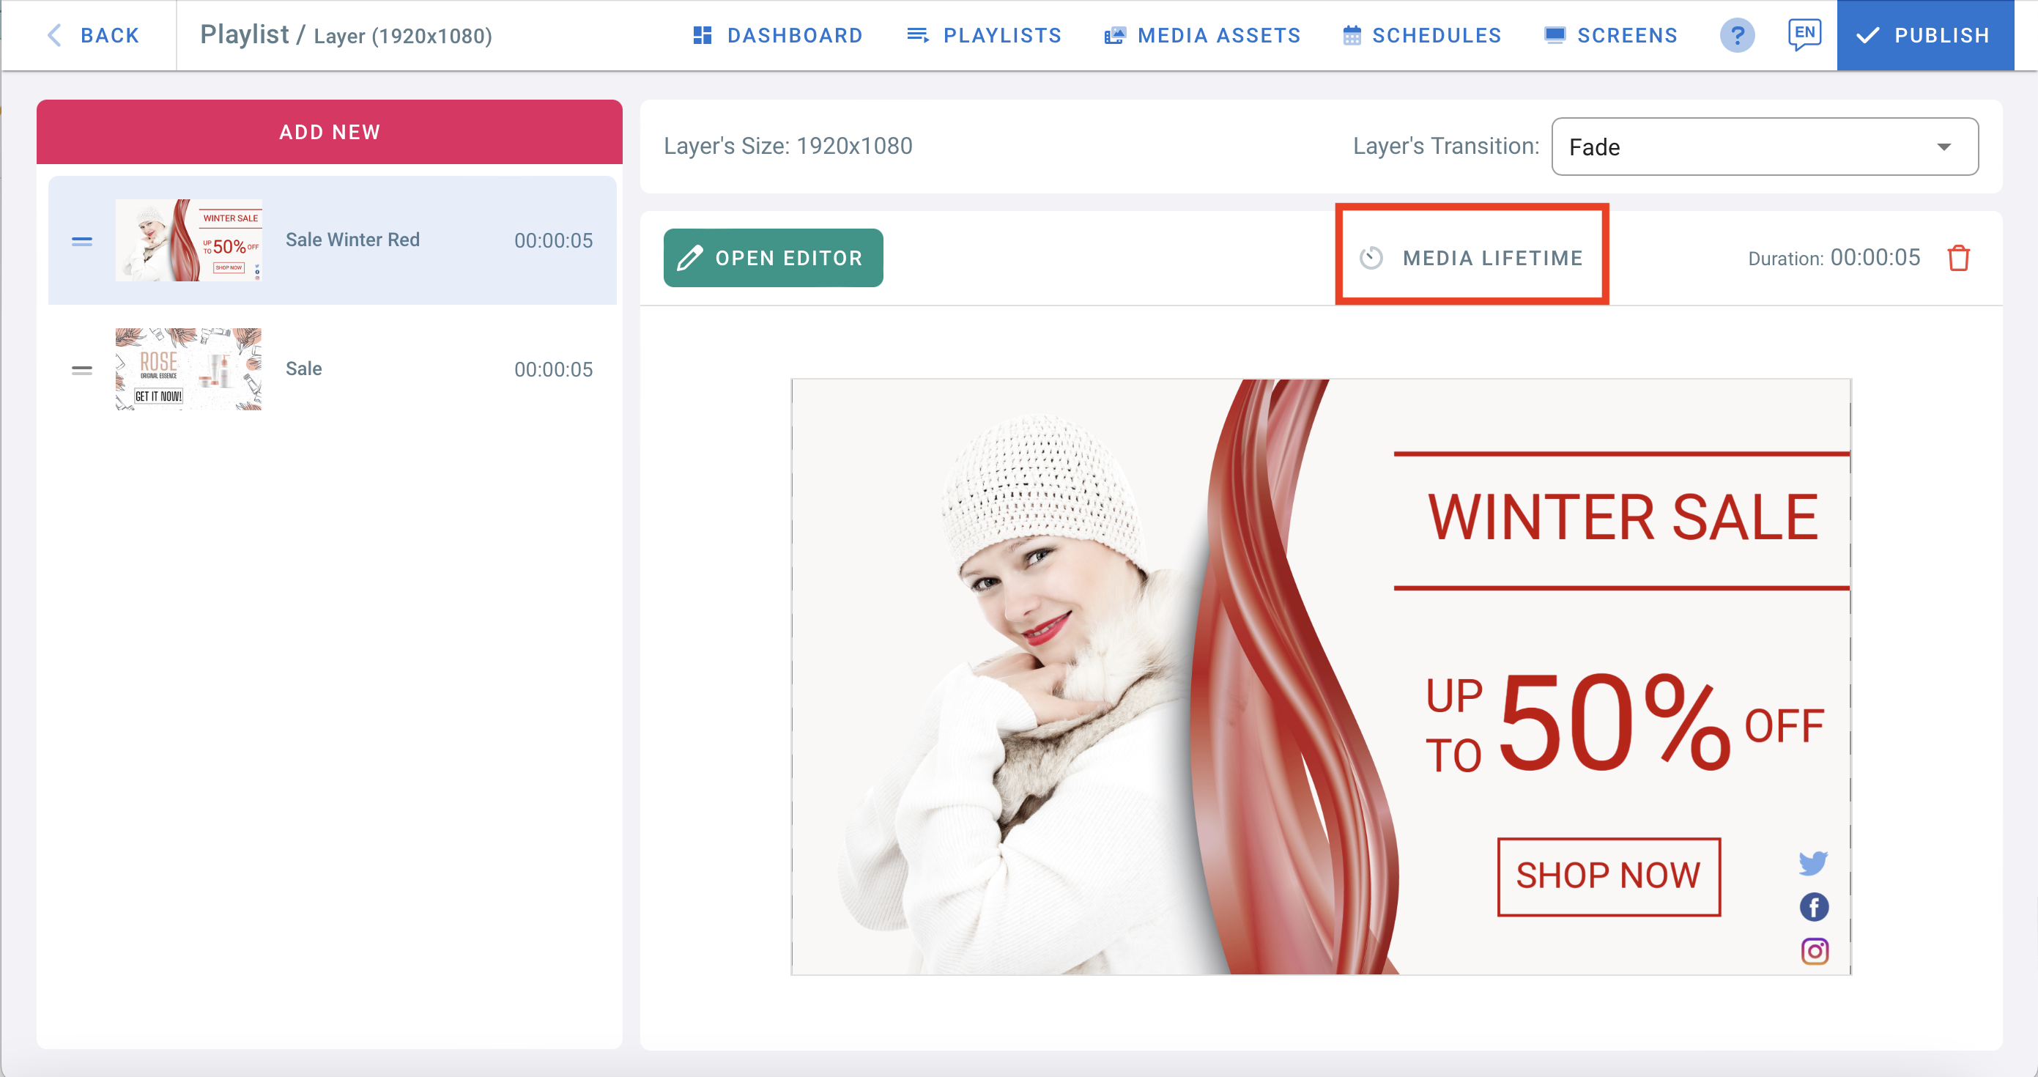
Task: Delete media using red trash icon
Action: coord(1958,258)
